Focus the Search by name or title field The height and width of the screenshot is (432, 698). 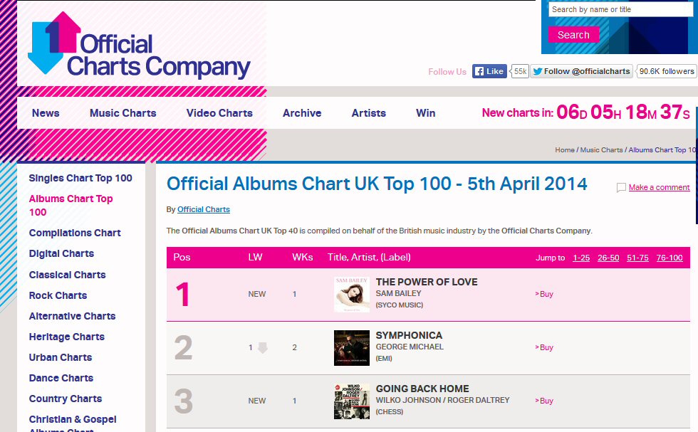[622, 9]
